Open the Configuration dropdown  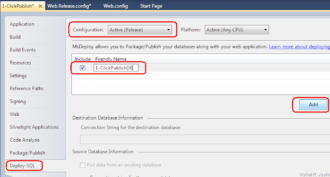point(140,30)
